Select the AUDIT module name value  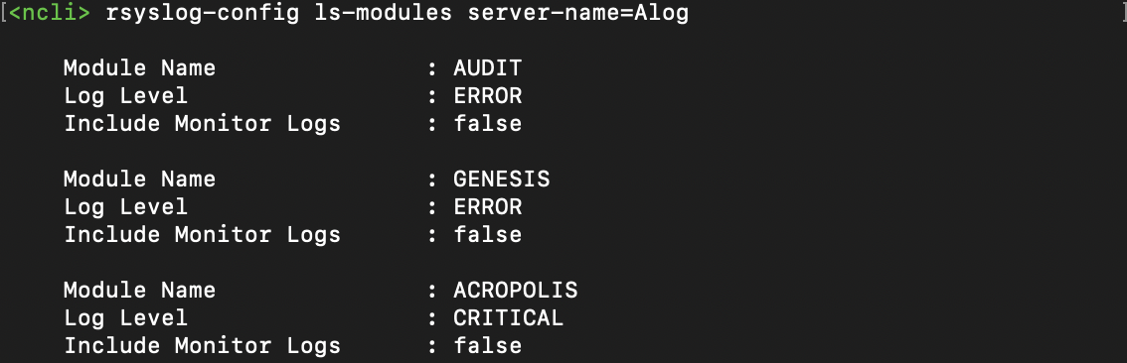click(x=487, y=68)
